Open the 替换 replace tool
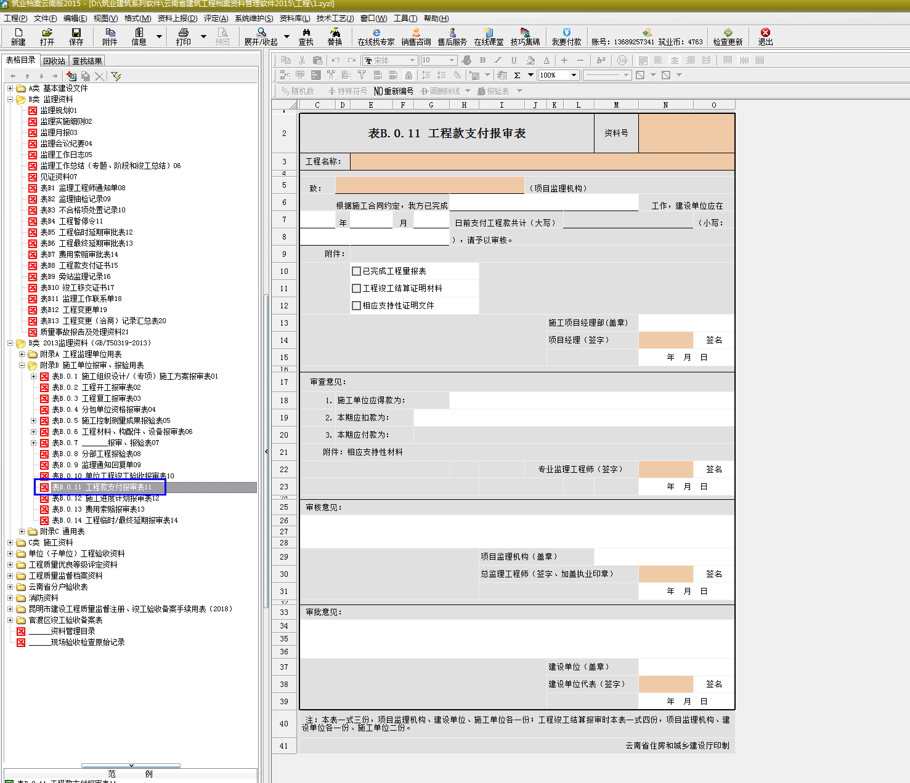The width and height of the screenshot is (910, 783). (335, 36)
